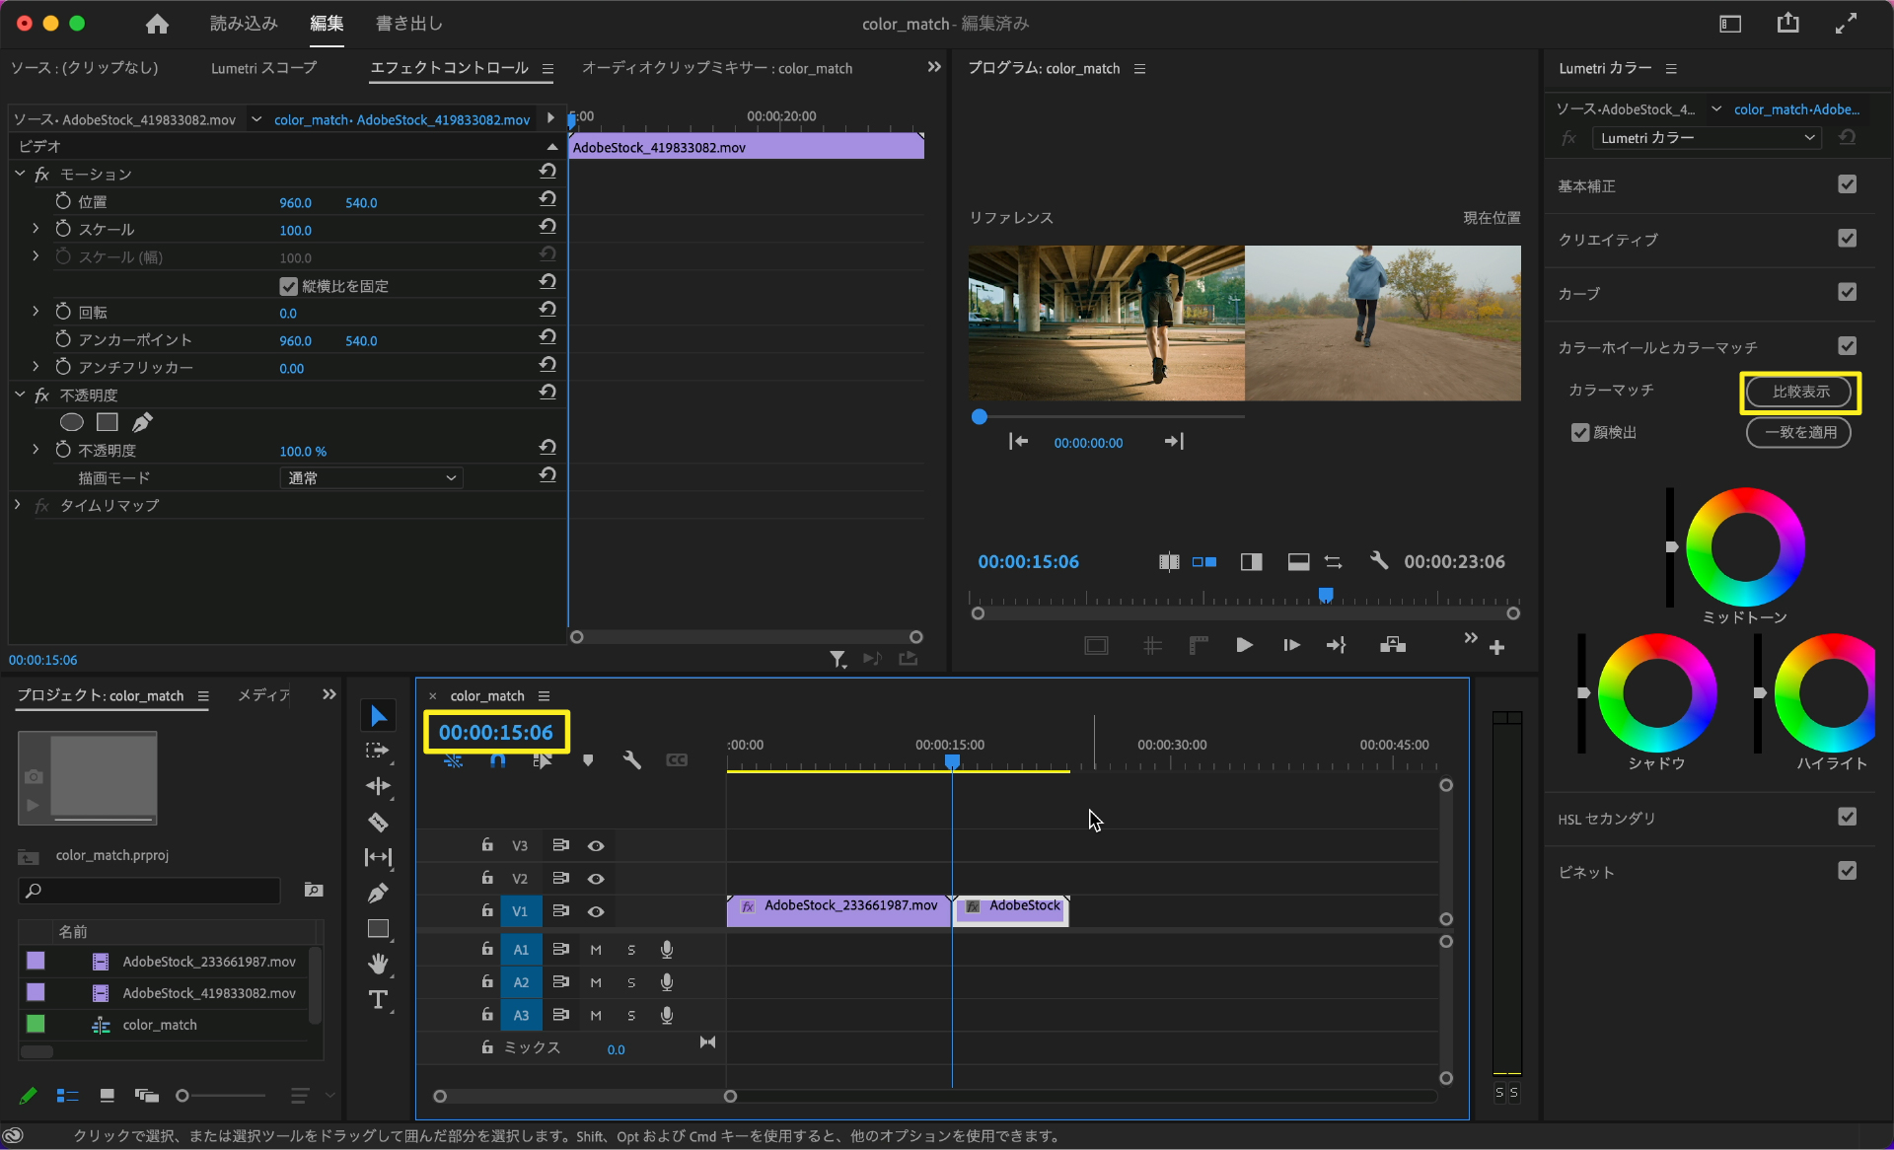Select the Slip tool
This screenshot has width=1894, height=1150.
click(378, 857)
